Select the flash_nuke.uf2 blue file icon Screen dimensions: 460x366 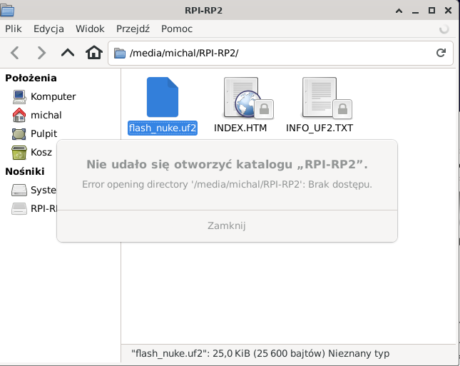[162, 97]
